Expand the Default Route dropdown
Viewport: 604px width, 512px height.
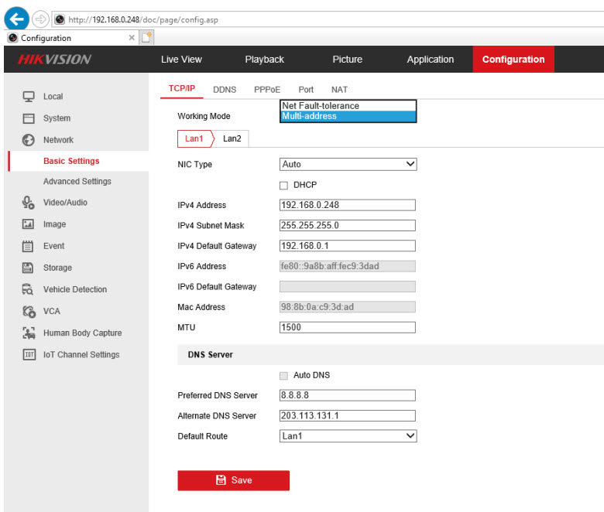coord(348,436)
